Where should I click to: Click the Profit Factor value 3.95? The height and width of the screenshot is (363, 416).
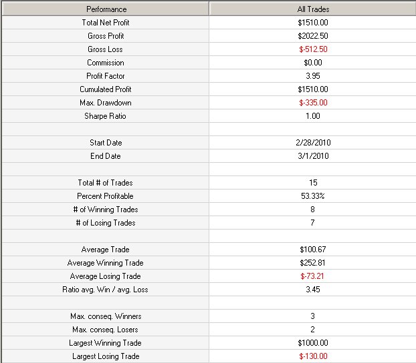pos(313,76)
